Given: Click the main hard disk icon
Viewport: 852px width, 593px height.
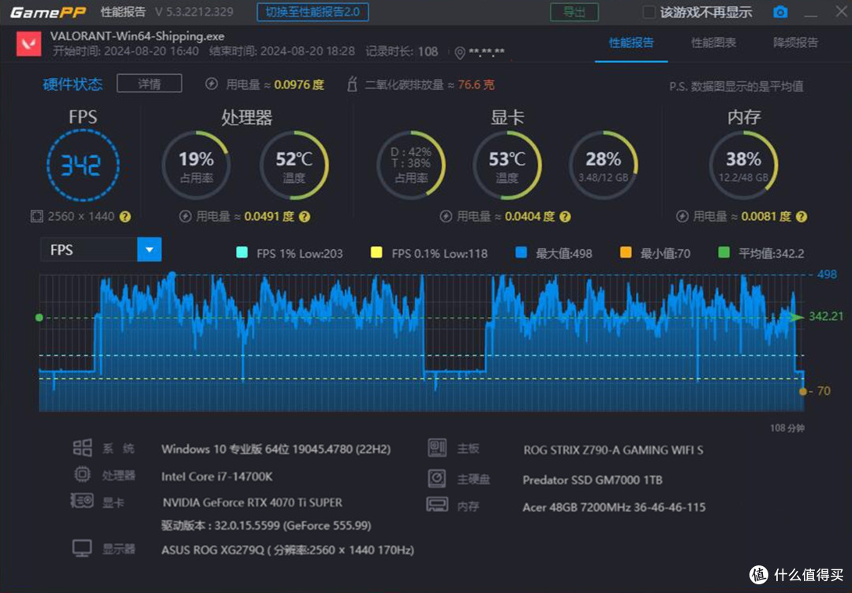Looking at the screenshot, I should (437, 479).
